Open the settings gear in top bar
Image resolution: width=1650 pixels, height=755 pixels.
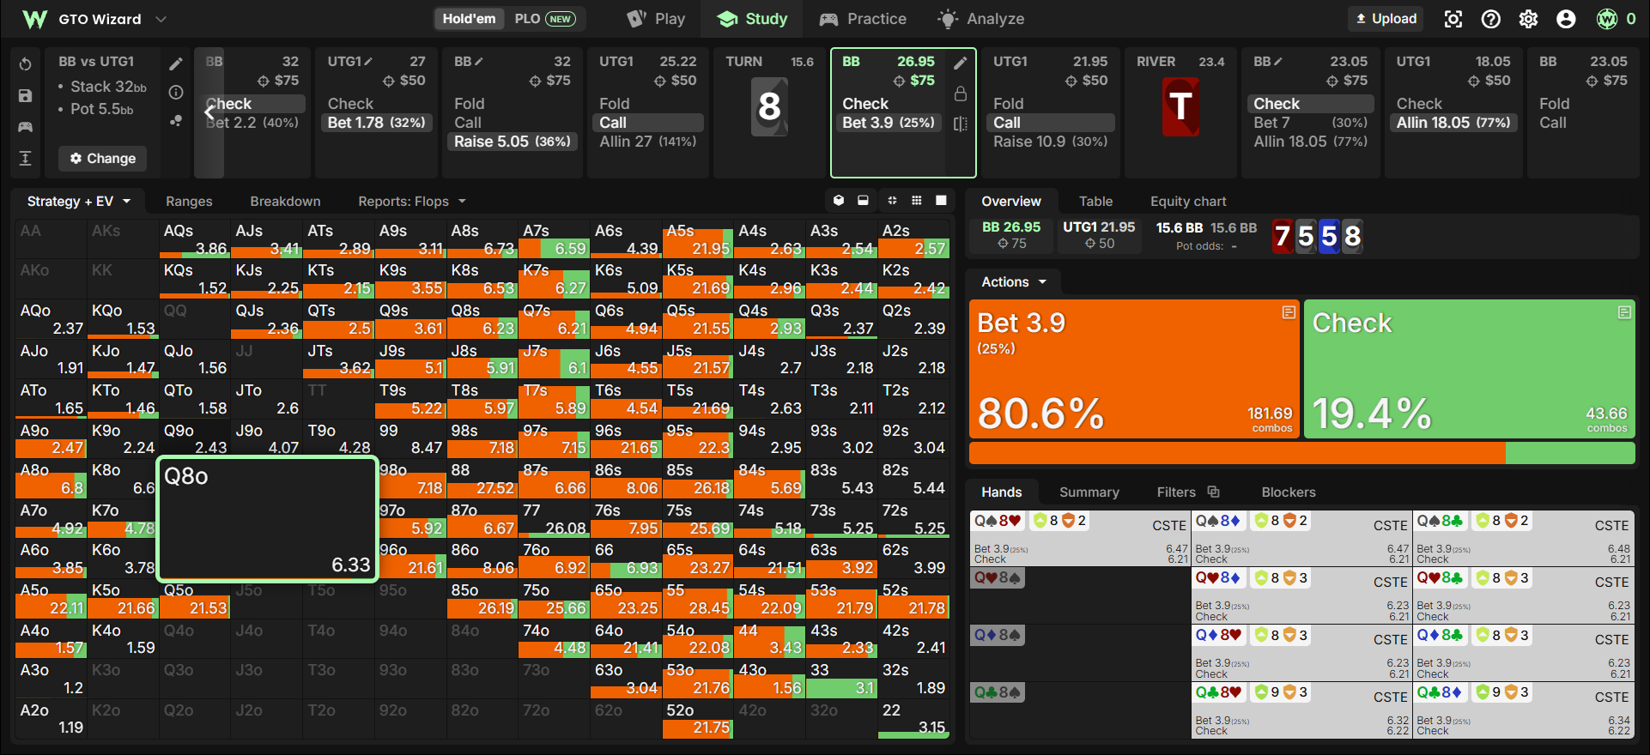pyautogui.click(x=1529, y=19)
